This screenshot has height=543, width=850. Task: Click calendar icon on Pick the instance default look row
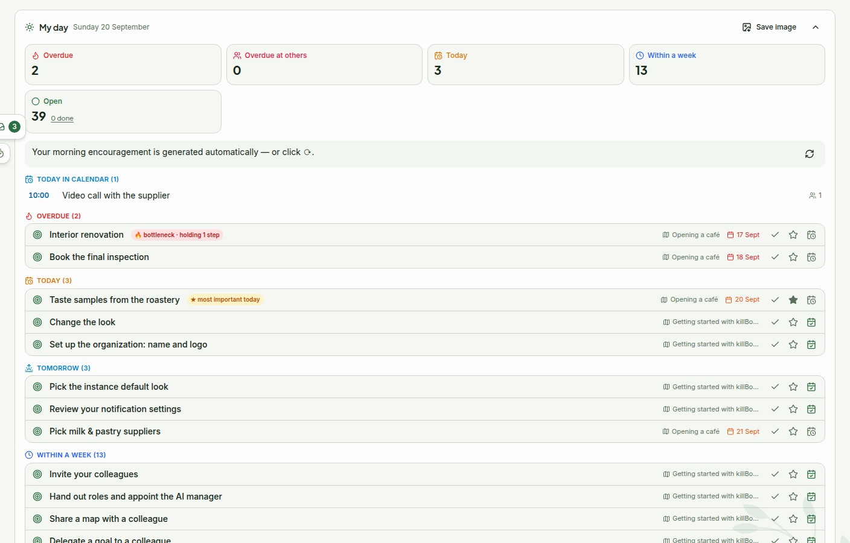(811, 387)
